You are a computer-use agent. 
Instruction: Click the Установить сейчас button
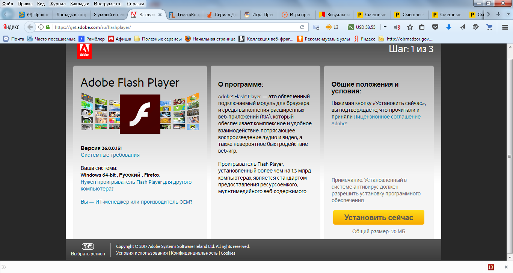(x=379, y=217)
